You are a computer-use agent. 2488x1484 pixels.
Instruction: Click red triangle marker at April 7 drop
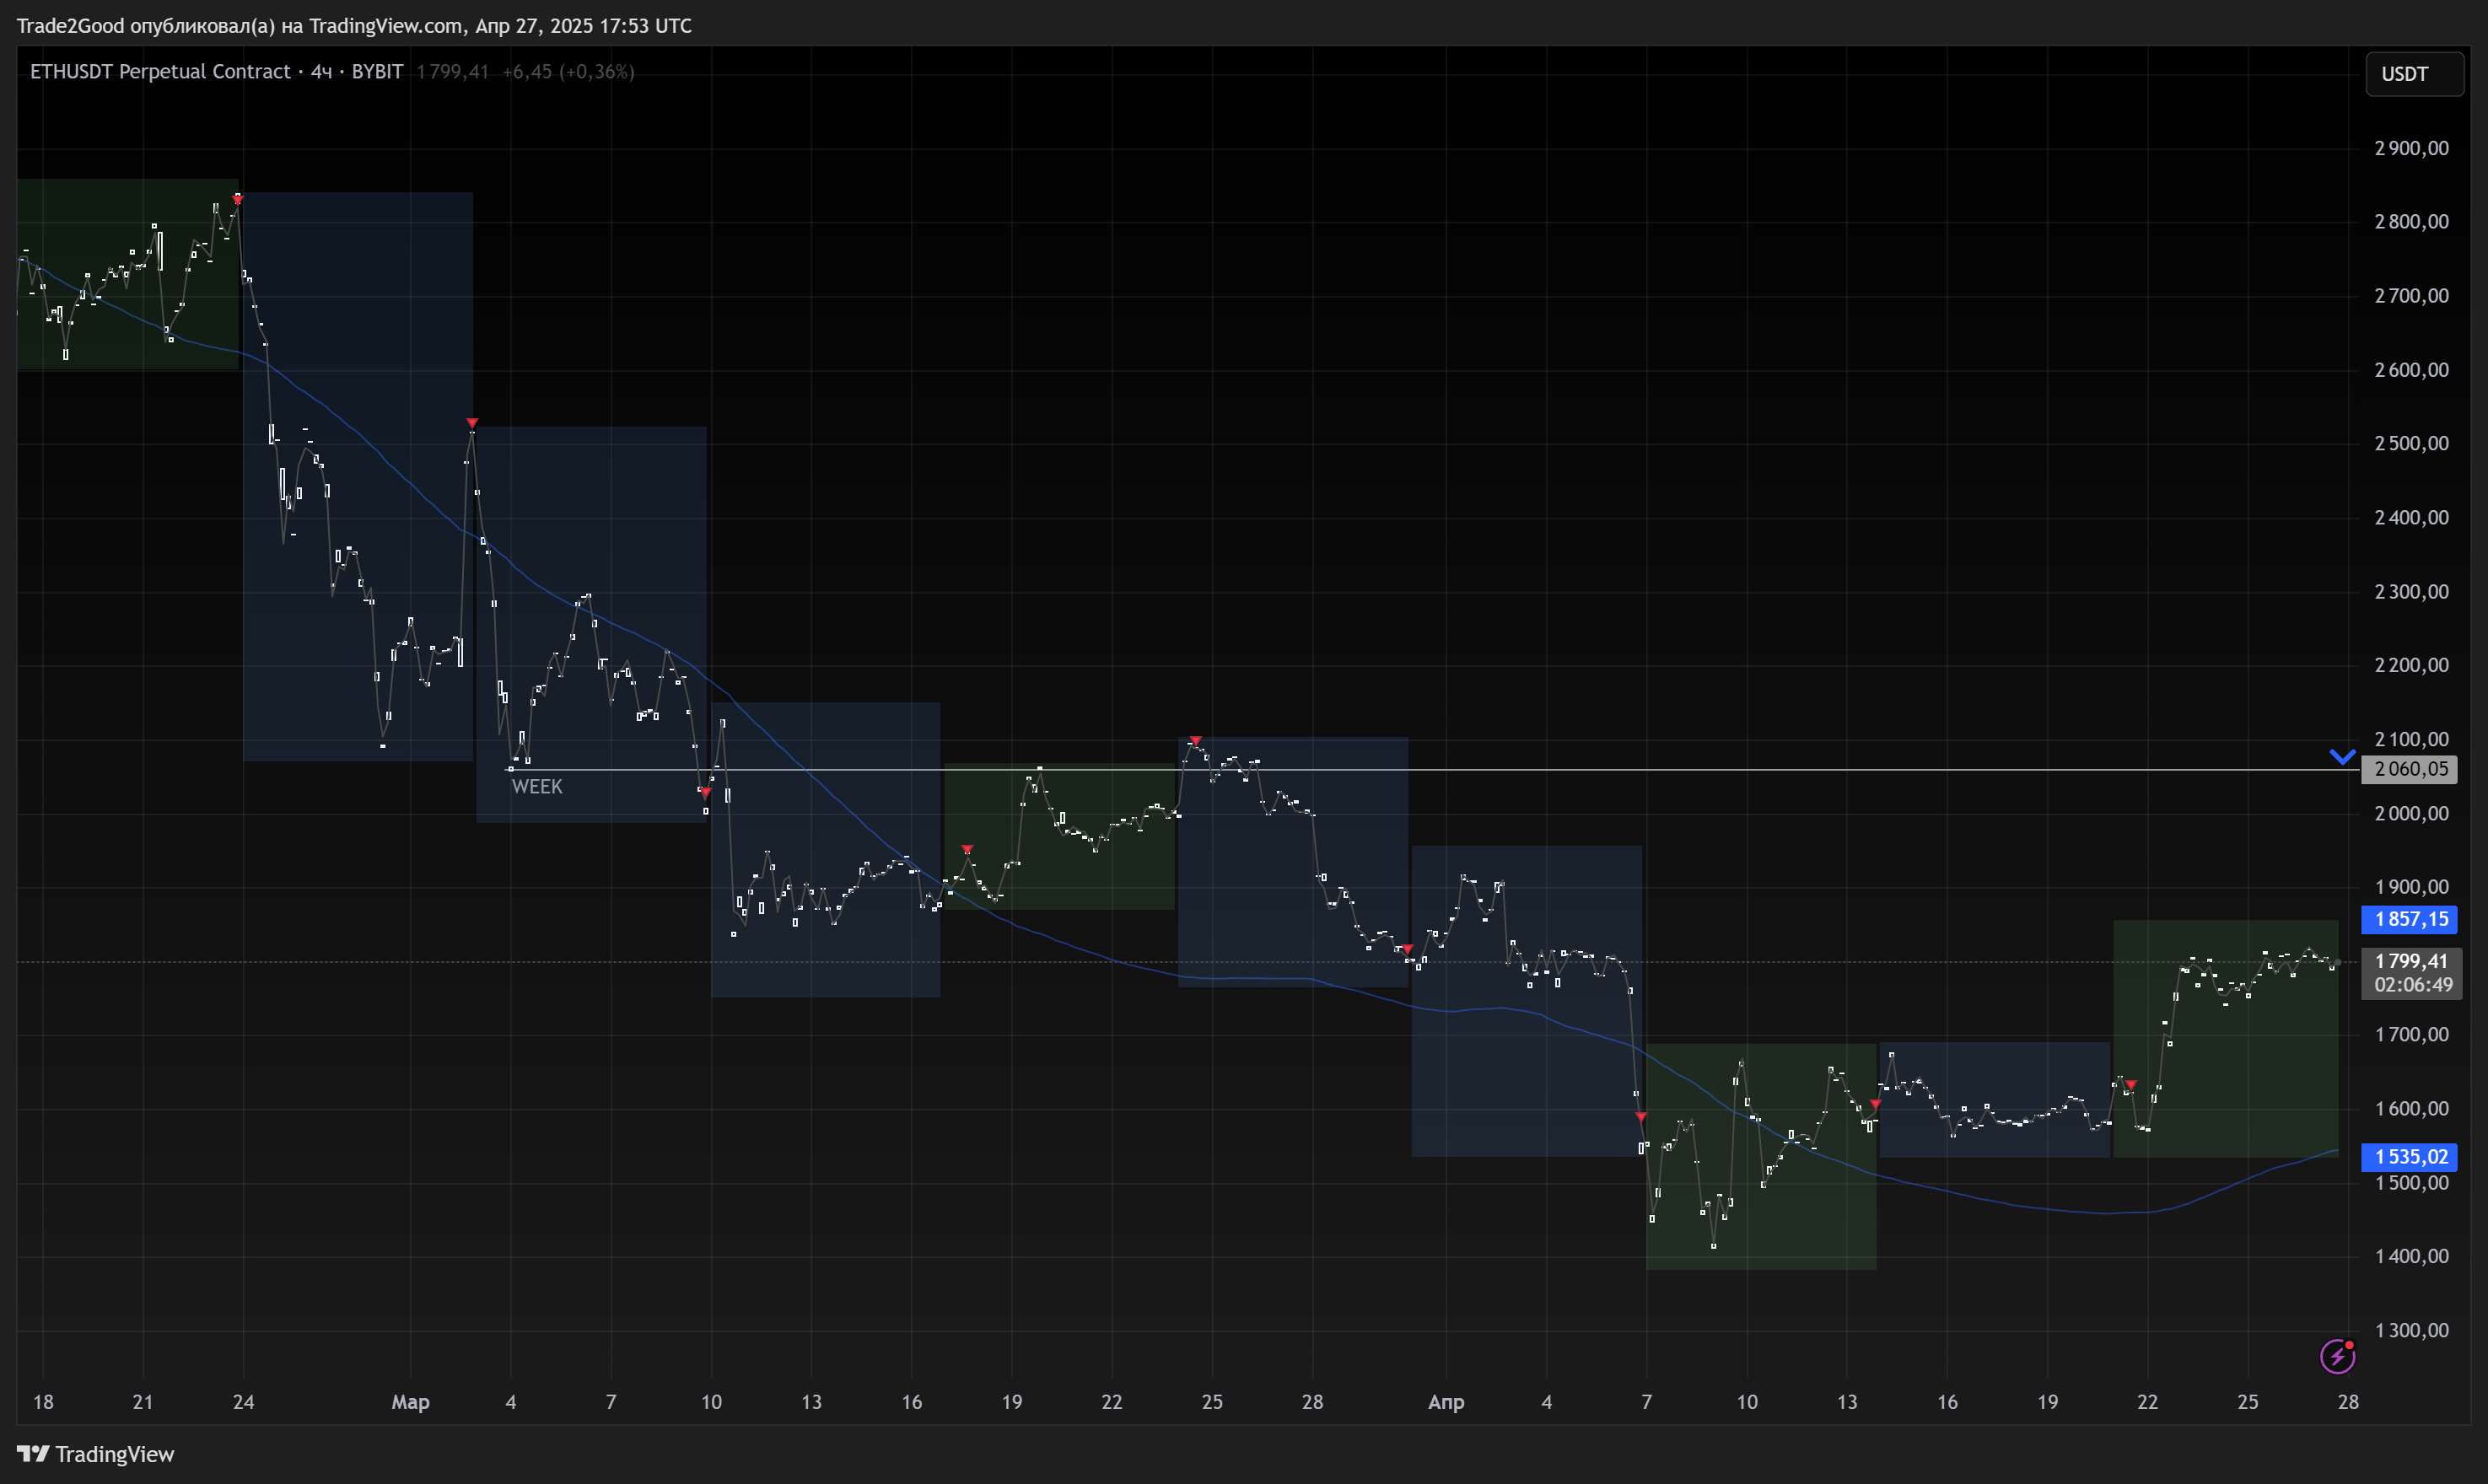point(1641,1116)
